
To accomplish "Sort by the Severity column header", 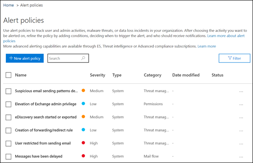I will coord(98,75).
